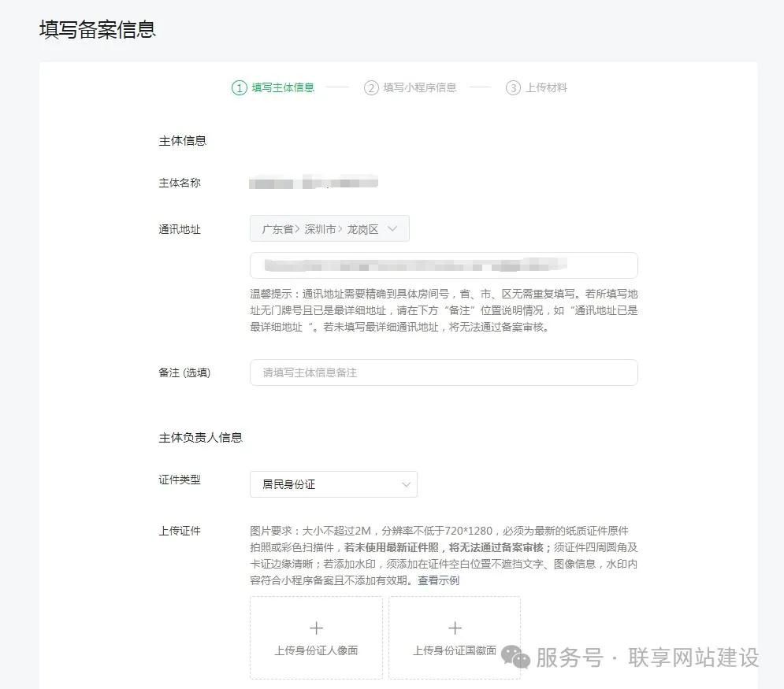Click the step 3 circle icon

[511, 87]
